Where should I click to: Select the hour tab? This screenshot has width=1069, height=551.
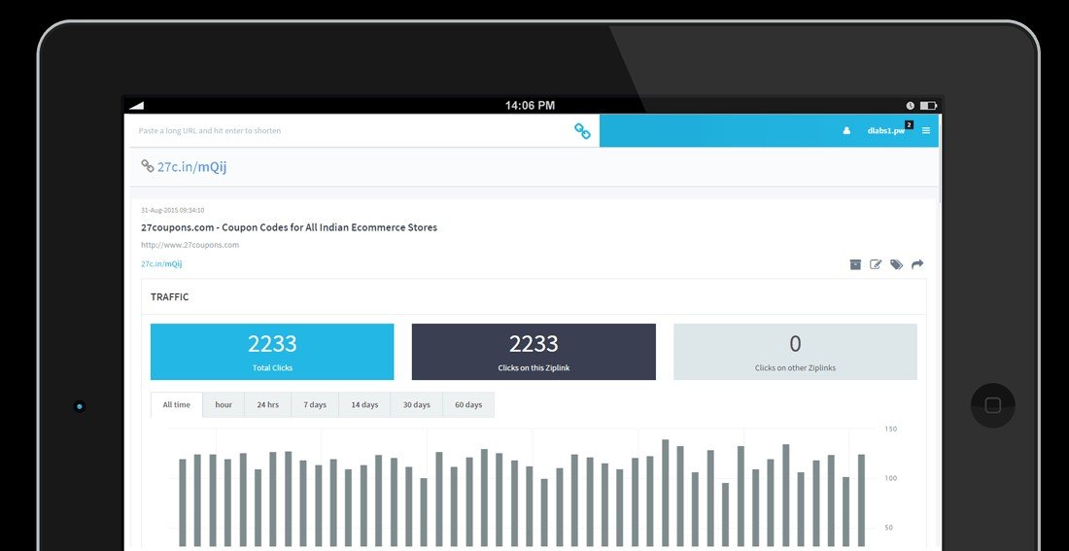pos(224,405)
